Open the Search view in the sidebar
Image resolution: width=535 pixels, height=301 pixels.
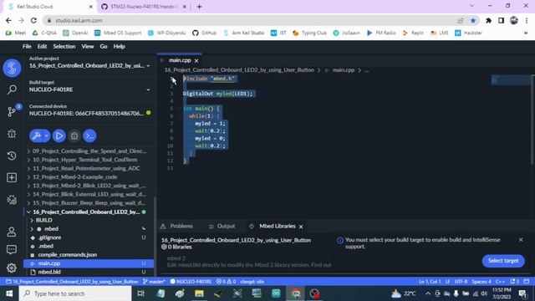click(x=12, y=89)
